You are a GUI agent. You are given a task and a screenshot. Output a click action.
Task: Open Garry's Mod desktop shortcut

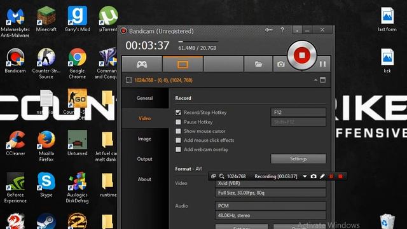[78, 20]
